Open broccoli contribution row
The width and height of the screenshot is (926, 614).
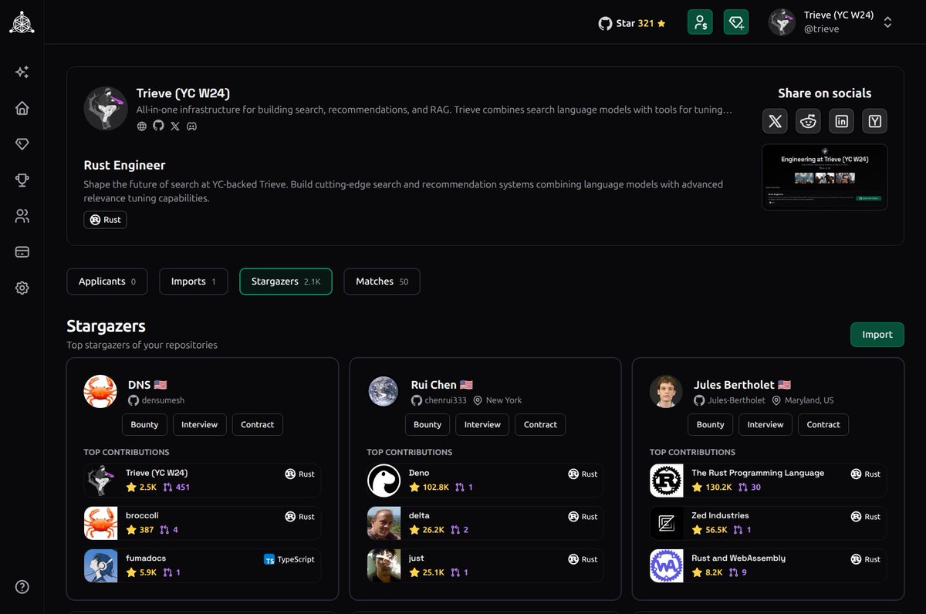click(x=202, y=523)
